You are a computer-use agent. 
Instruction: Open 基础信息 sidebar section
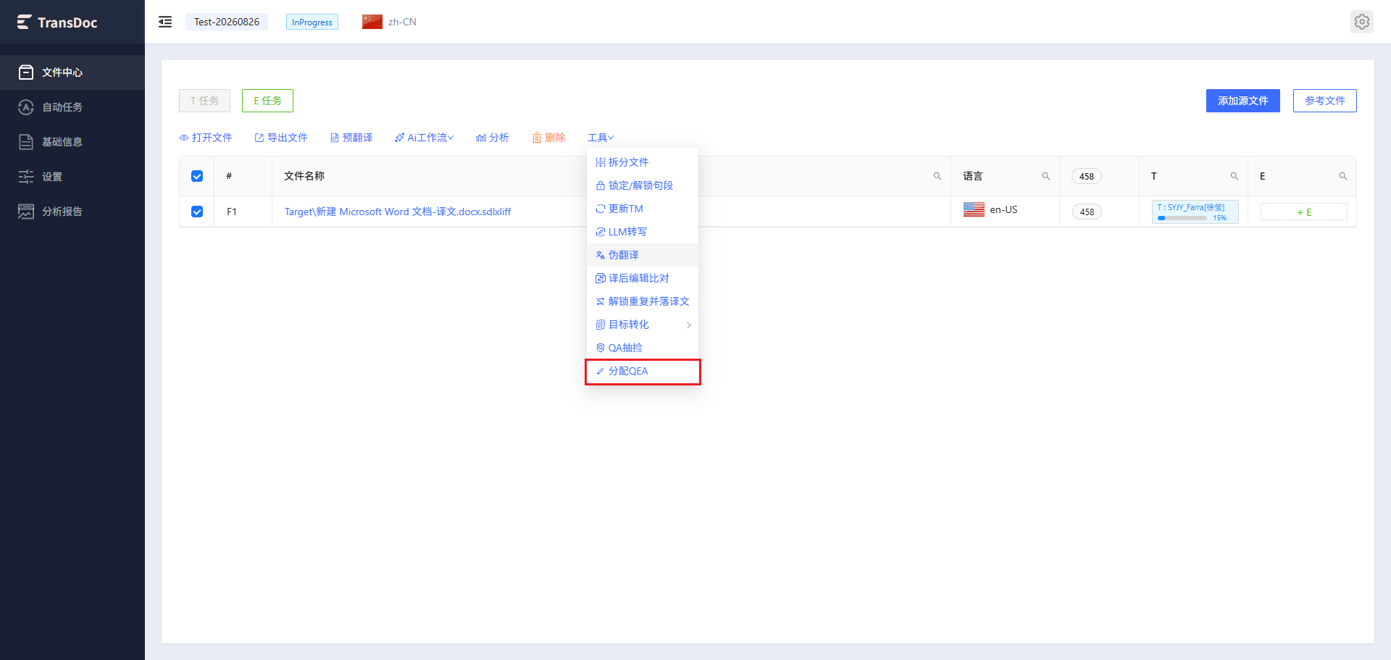(x=72, y=142)
